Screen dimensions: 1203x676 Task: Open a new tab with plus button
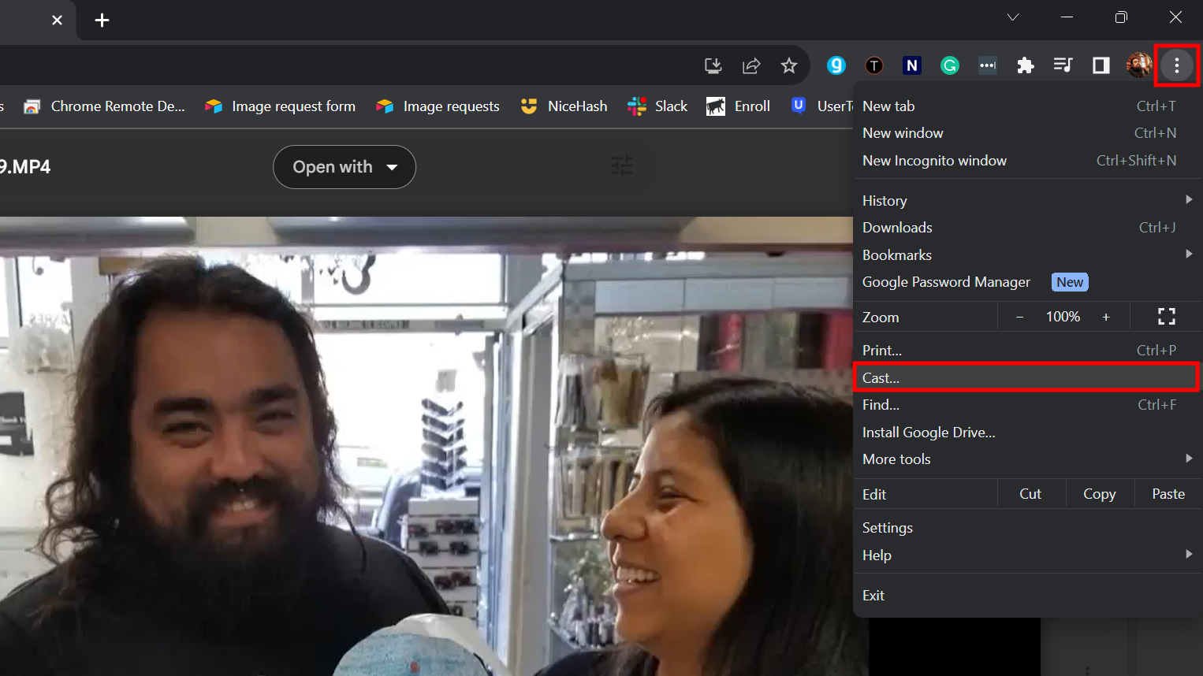(x=102, y=20)
